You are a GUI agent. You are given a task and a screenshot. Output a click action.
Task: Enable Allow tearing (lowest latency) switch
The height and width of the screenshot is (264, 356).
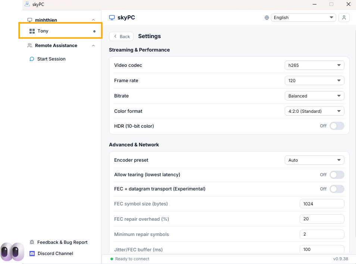[337, 175]
